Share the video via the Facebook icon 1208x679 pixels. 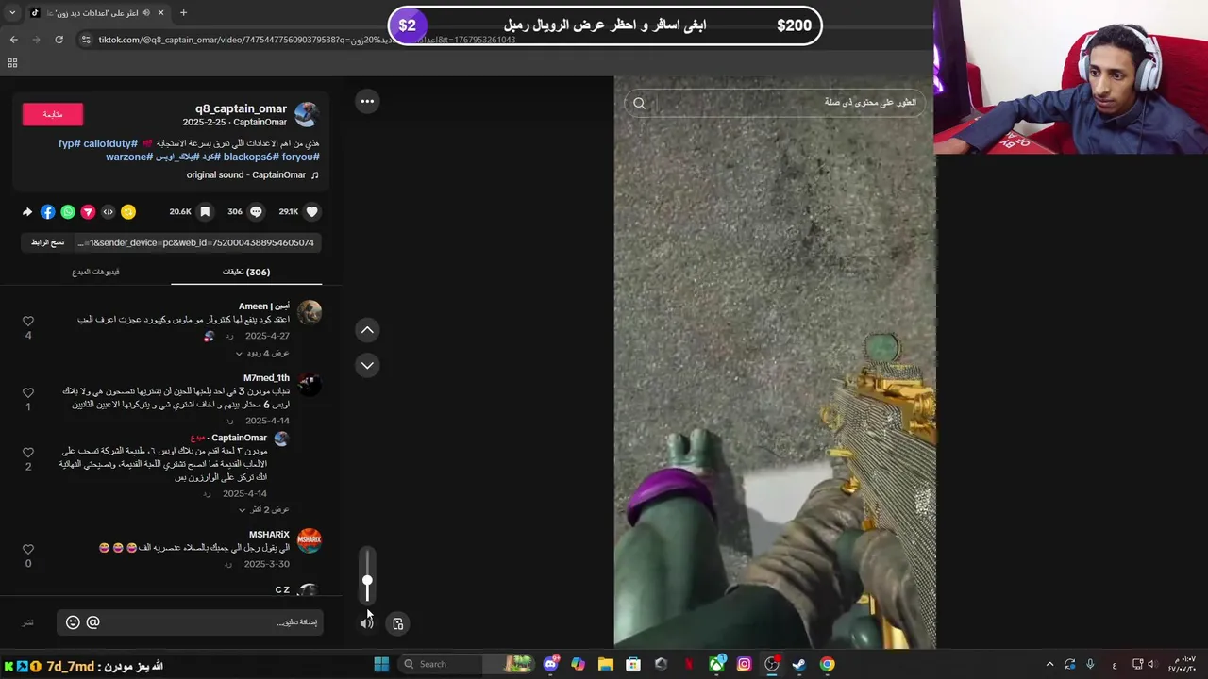coord(47,212)
